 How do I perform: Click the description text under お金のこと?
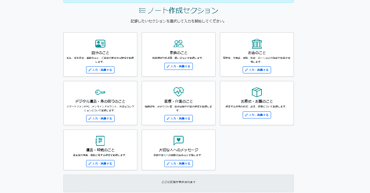257,60
